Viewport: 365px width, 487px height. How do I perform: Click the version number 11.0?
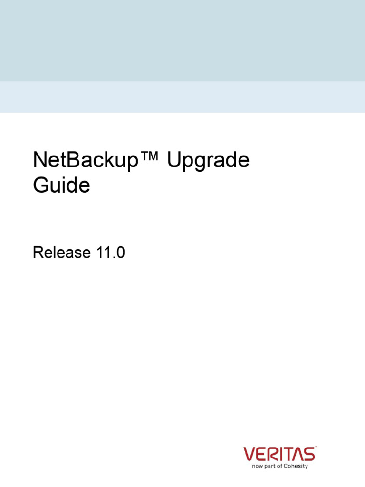point(110,253)
